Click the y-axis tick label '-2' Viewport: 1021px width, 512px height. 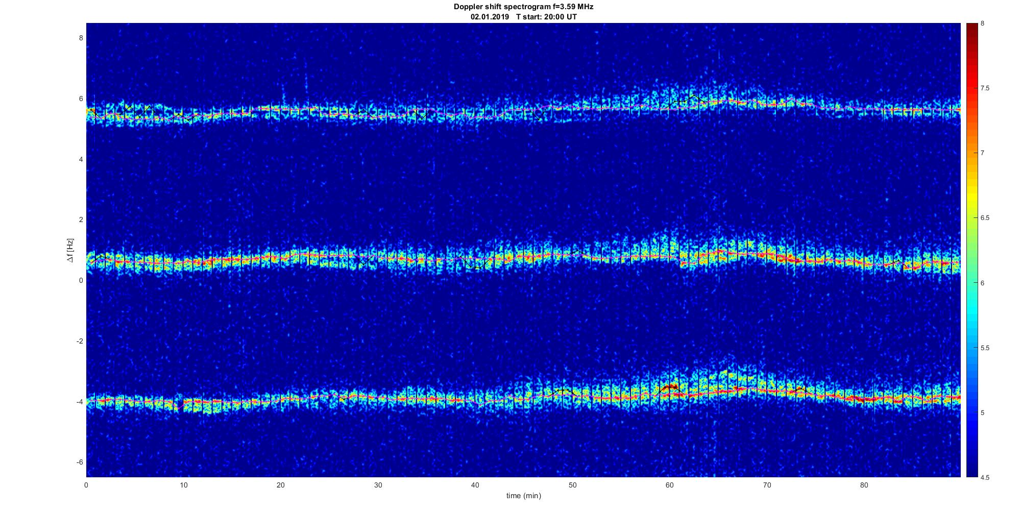(x=79, y=341)
